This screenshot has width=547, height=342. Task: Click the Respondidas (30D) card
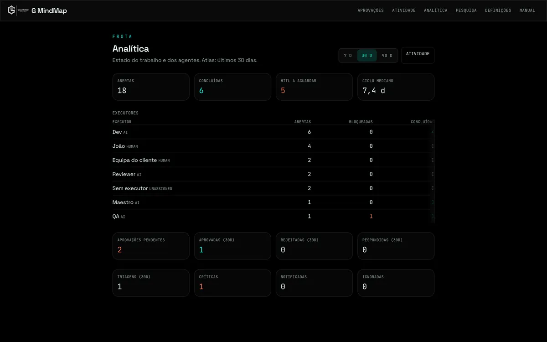coord(396,246)
